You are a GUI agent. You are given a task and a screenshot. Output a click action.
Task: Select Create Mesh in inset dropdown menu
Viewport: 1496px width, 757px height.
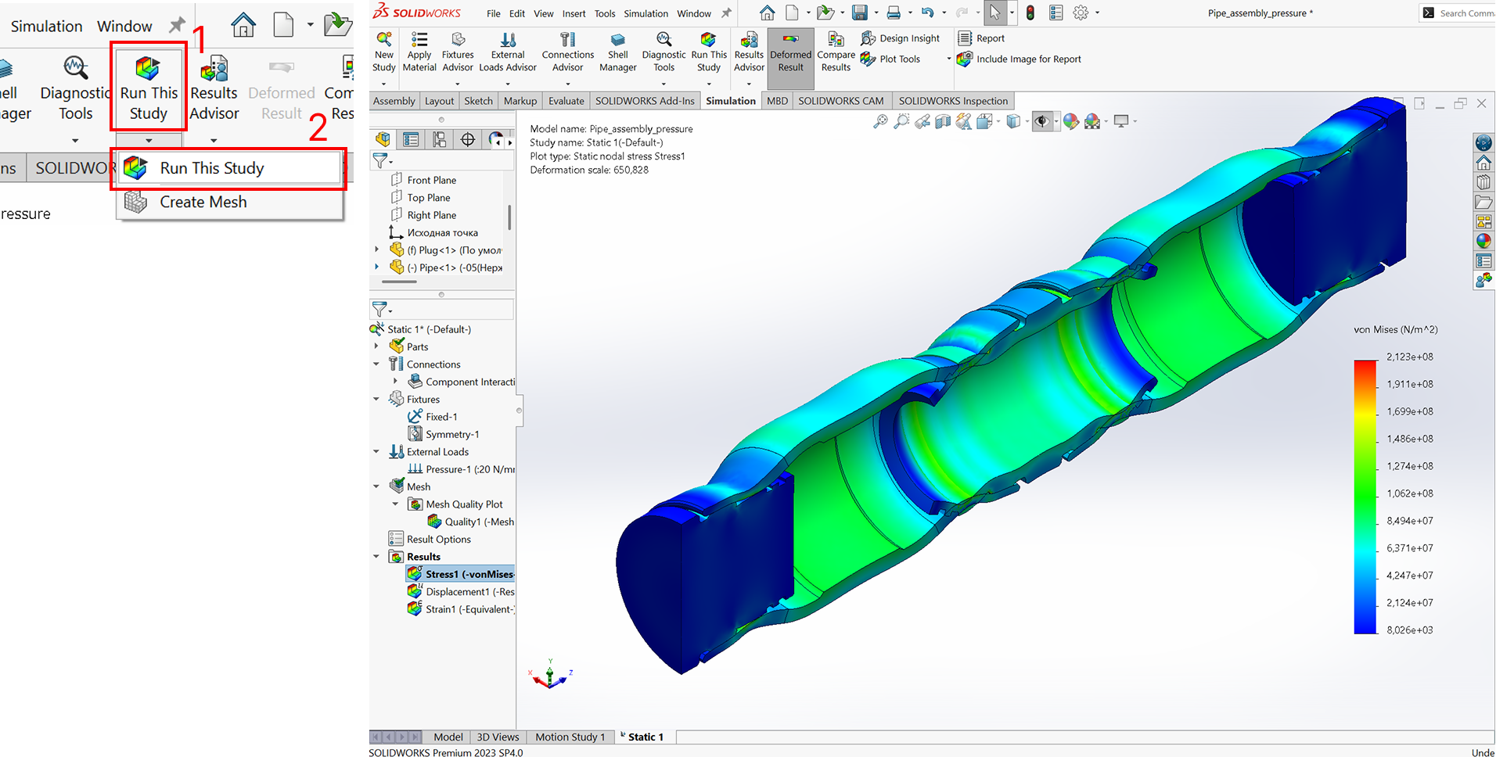tap(230, 202)
